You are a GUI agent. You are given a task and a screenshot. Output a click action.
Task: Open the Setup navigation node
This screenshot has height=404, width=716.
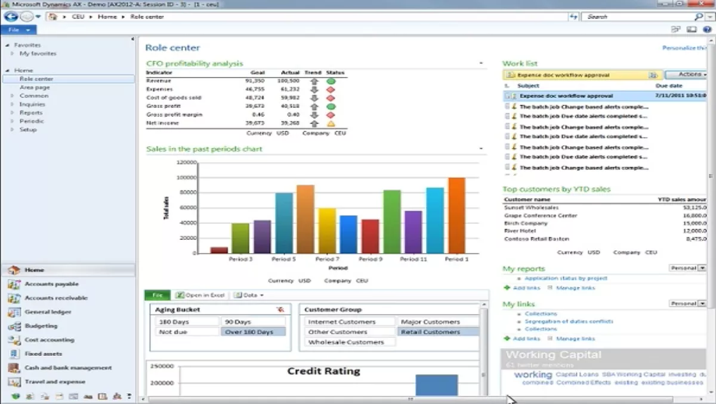28,129
